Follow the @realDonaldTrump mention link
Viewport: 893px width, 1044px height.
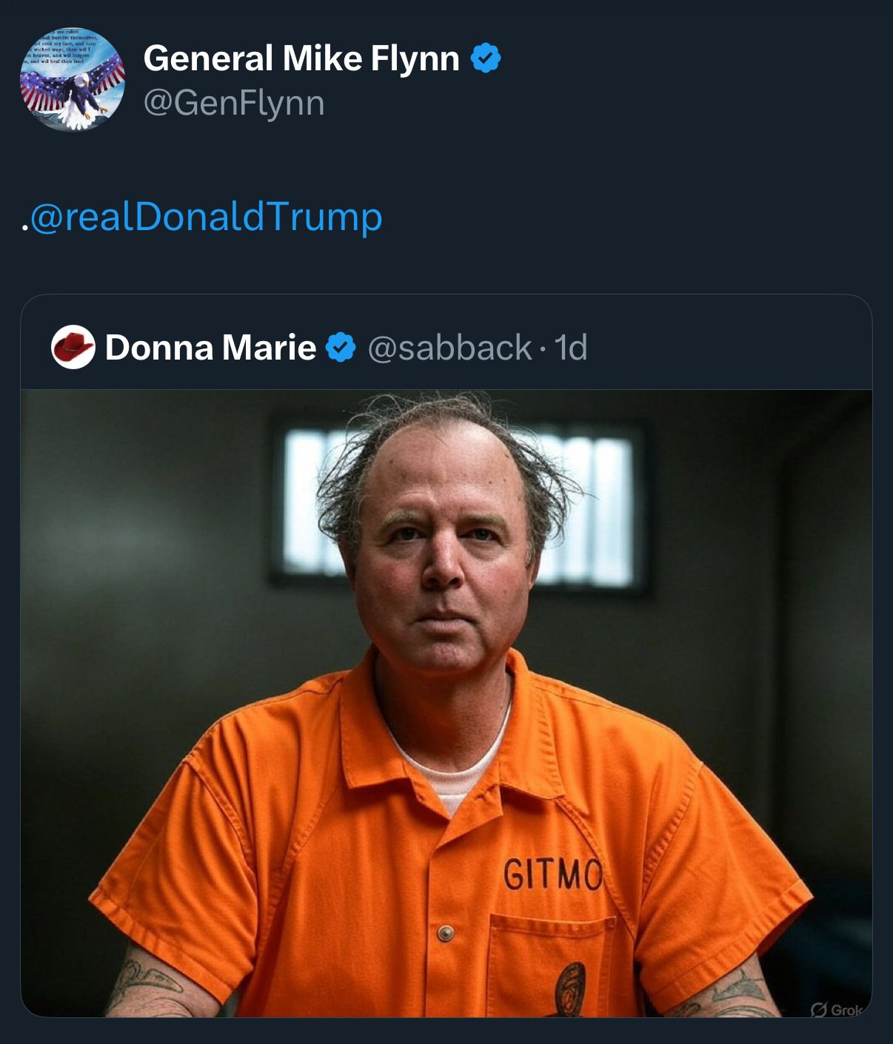pos(206,218)
